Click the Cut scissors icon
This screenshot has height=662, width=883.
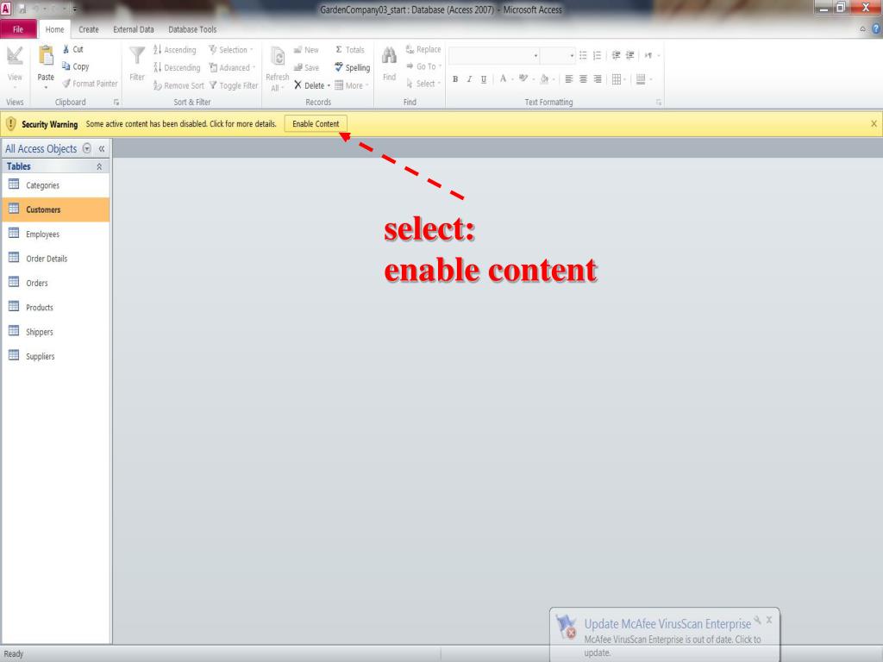tap(66, 49)
